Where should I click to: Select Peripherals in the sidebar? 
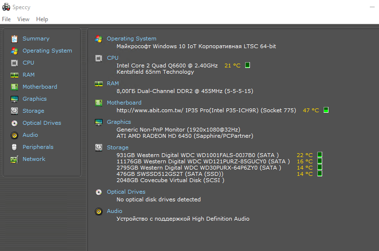point(38,147)
